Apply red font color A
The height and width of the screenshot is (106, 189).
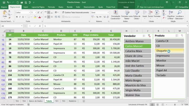point(40,17)
